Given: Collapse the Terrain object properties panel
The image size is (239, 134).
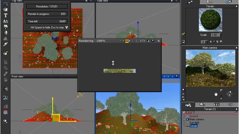Looking at the screenshot, I should tap(236, 6).
